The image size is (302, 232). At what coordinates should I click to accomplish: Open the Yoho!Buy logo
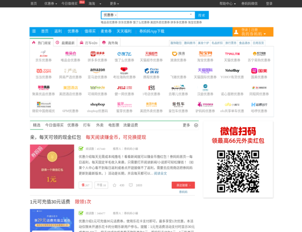point(232,71)
